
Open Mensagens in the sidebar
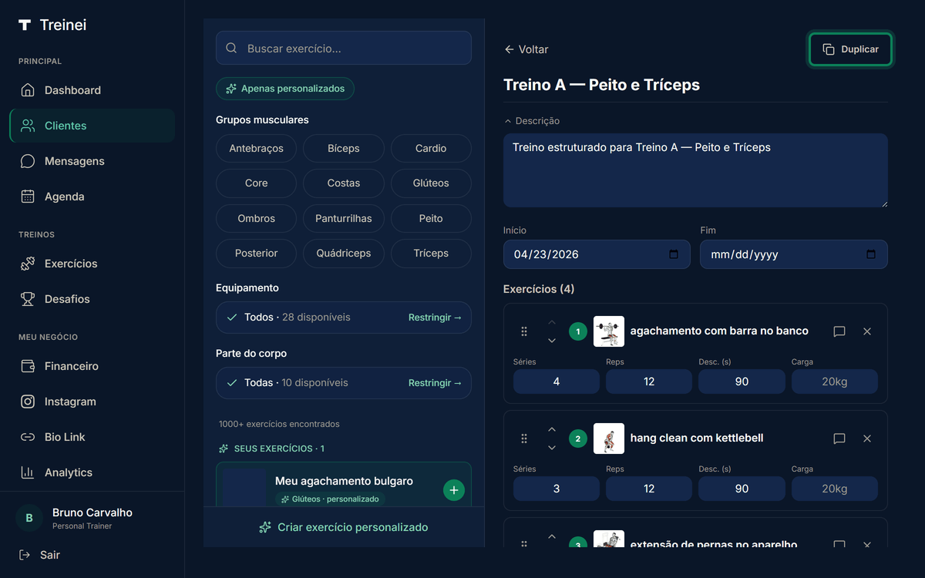(x=92, y=161)
